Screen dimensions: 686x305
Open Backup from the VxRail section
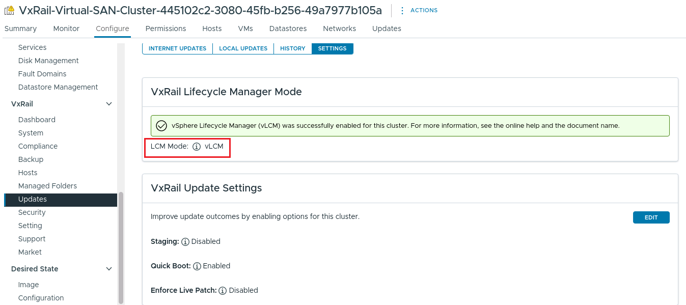(x=31, y=159)
